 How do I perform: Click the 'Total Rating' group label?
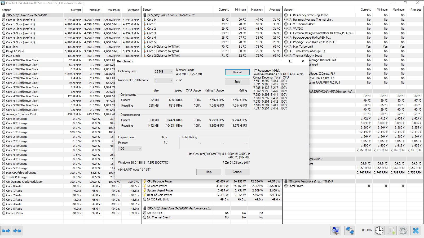click(x=189, y=137)
